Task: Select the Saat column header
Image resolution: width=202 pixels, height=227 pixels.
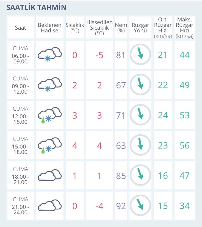Action: pos(20,27)
